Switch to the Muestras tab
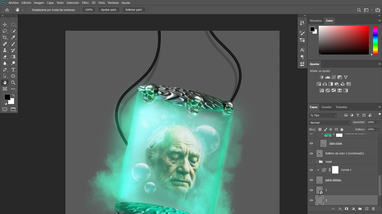Image resolution: width=382 pixels, height=214 pixels. tap(316, 21)
